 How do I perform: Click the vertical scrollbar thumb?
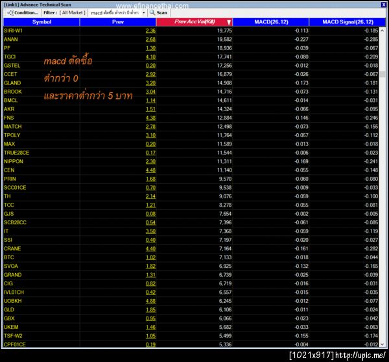coord(383,74)
